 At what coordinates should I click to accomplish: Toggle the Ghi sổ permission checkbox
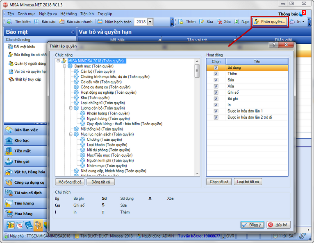[216, 92]
